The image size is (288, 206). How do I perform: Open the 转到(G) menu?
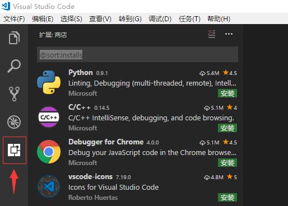tap(130, 19)
